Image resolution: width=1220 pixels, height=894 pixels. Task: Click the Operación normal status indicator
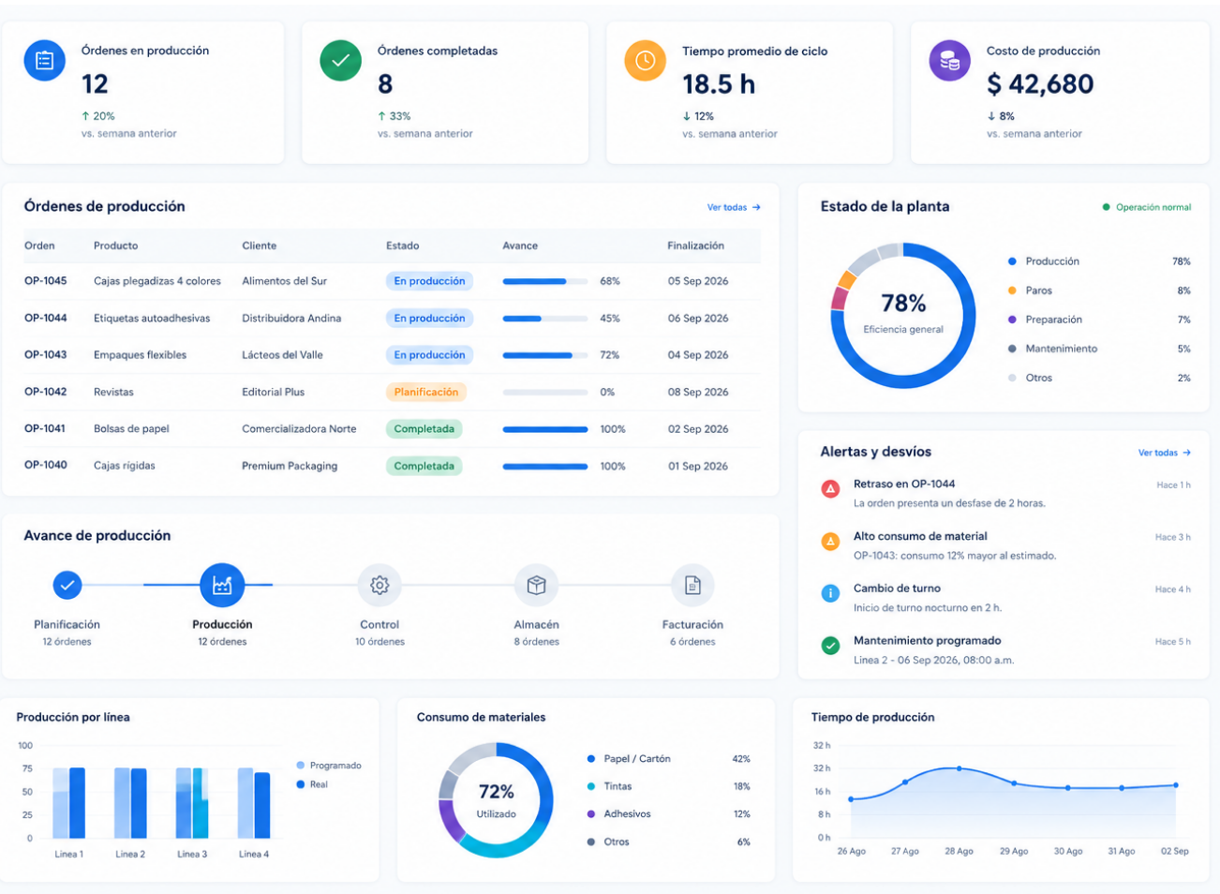click(1147, 207)
